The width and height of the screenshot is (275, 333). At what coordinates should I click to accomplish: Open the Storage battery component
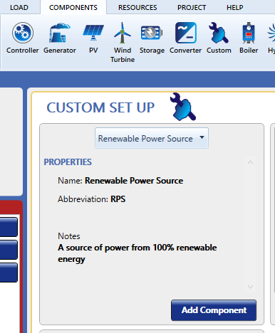tap(152, 38)
